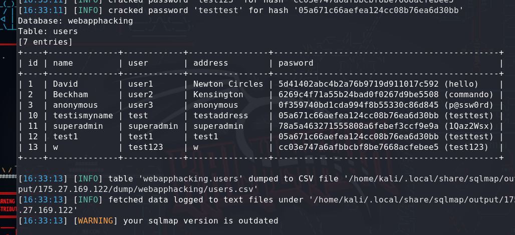Viewport: 515px width, 235px height.
Task: Select the Kensington address cell
Action: click(218, 95)
